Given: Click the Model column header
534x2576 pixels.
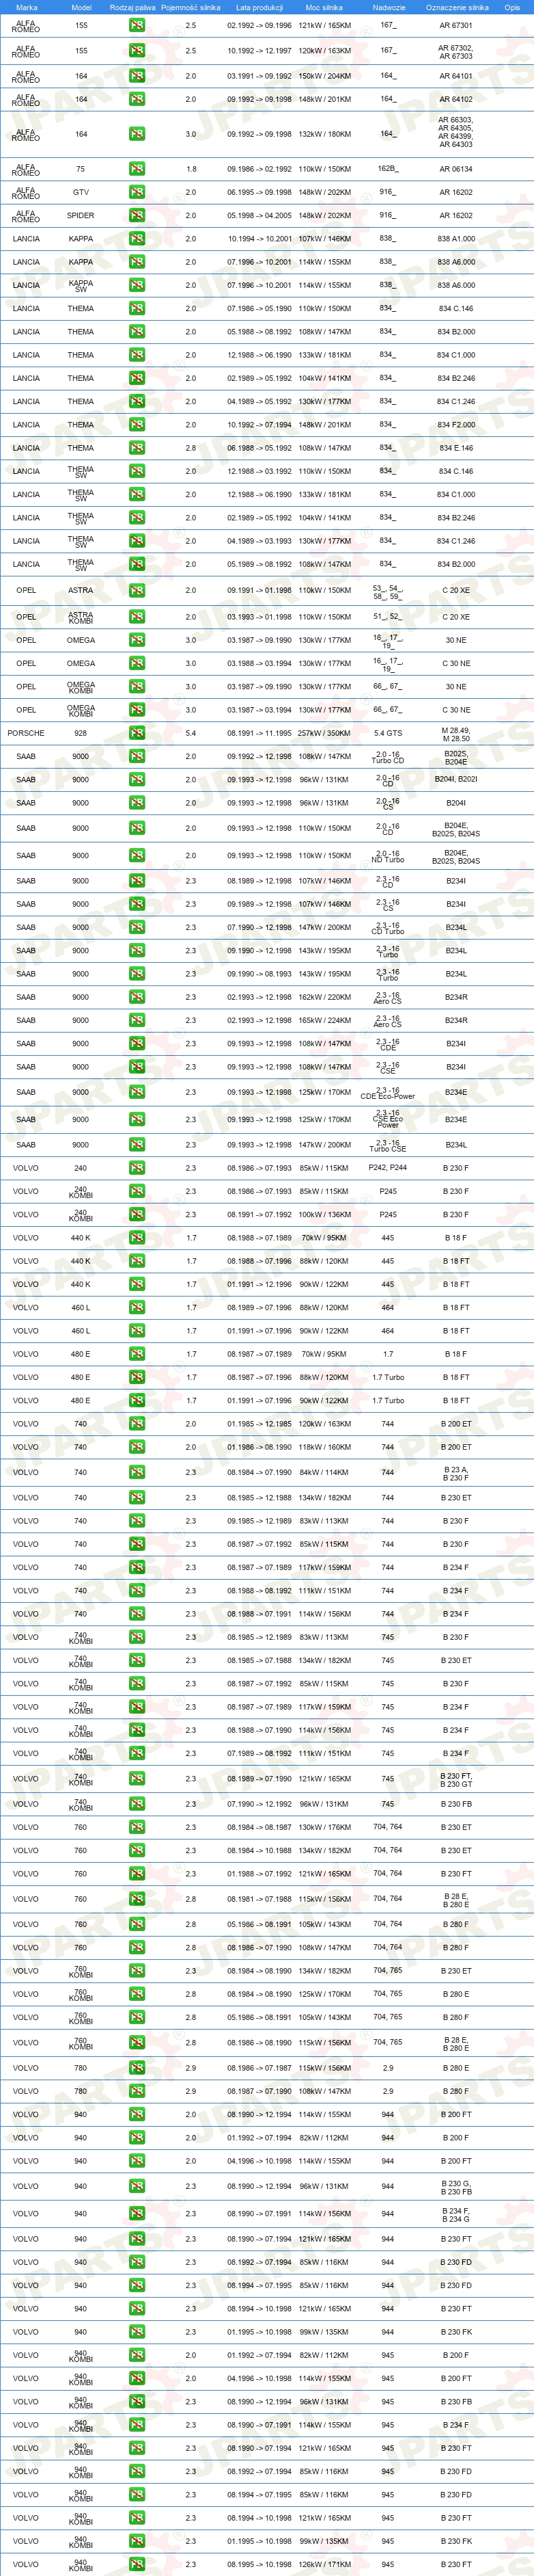Looking at the screenshot, I should pos(82,7).
